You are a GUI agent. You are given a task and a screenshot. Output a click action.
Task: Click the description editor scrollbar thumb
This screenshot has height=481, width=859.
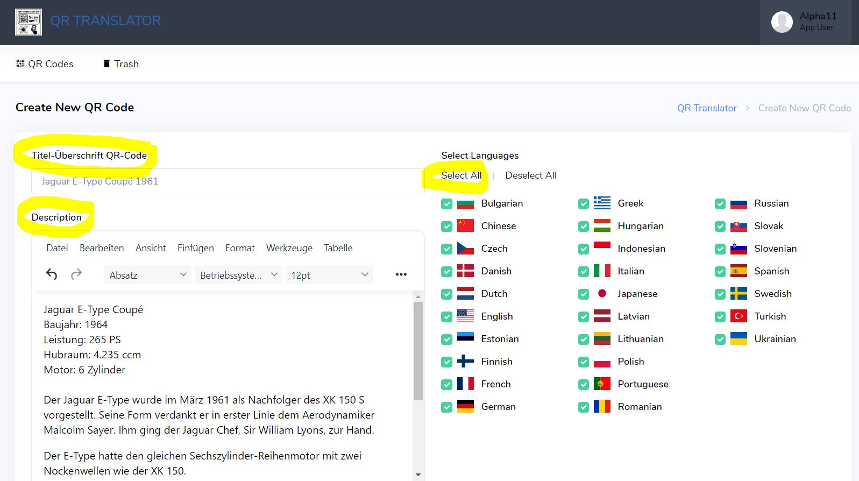418,351
